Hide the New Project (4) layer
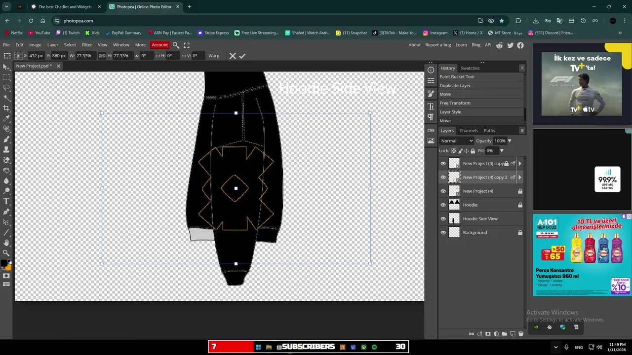The height and width of the screenshot is (355, 632). pos(443,191)
